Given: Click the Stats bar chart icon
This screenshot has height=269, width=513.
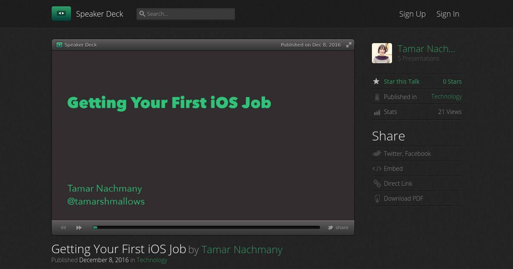Looking at the screenshot, I should 377,112.
